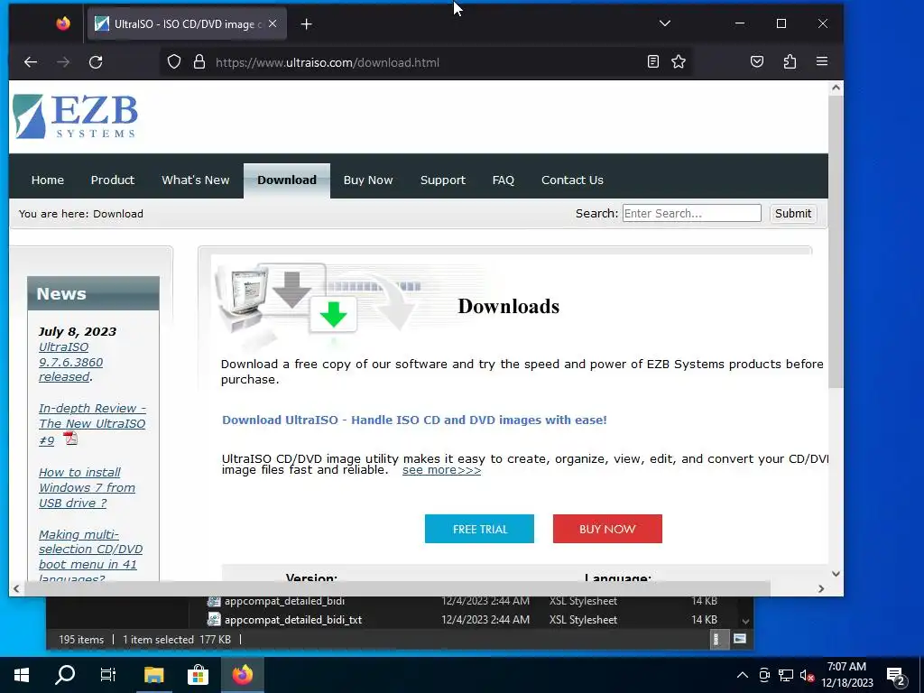Click the muted volume tray icon
The width and height of the screenshot is (924, 693).
tap(808, 675)
